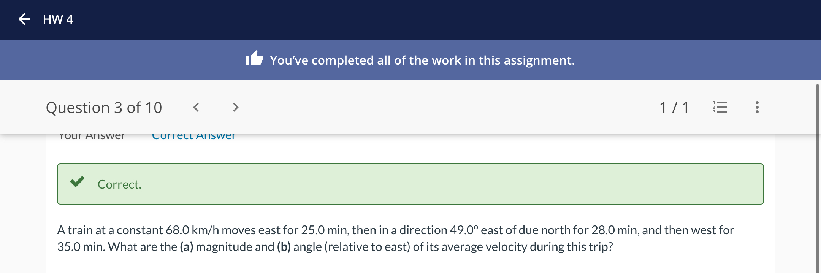The height and width of the screenshot is (273, 821).
Task: Click the green Correct checkmark icon
Action: (77, 182)
